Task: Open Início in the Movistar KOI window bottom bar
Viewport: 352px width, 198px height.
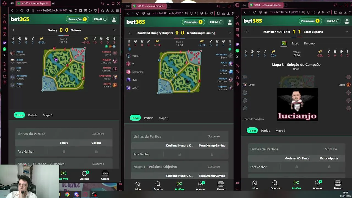Action: click(255, 185)
